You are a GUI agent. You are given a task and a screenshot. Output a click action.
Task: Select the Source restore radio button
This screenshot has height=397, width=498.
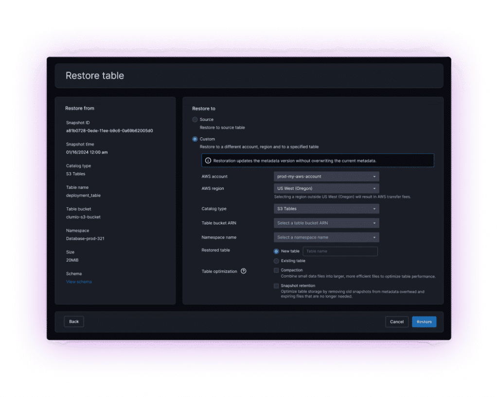click(x=195, y=119)
